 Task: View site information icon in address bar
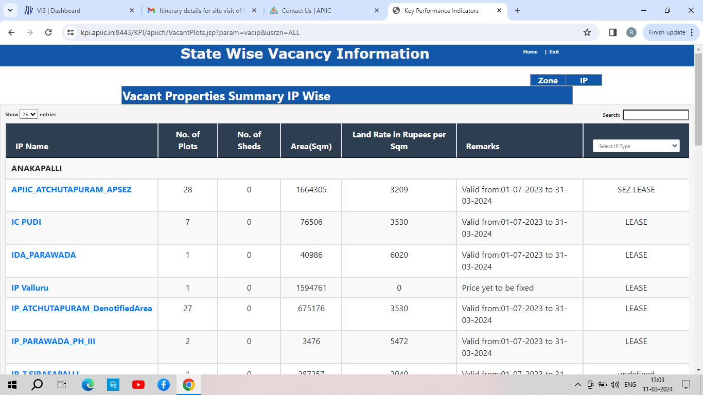72,32
